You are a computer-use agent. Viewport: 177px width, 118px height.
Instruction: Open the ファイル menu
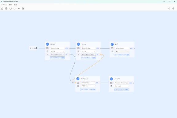click(x=4, y=5)
